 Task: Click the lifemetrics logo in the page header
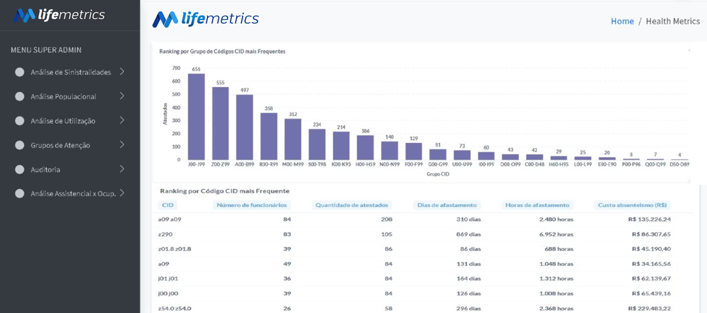206,19
